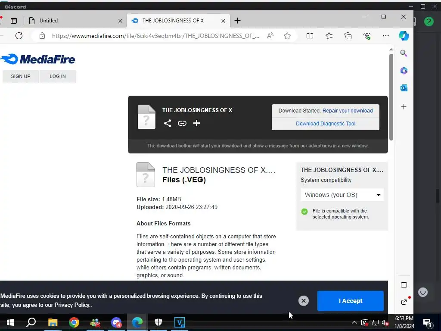Open notification center icon
Screen dimensions: 441x331
click(x=428, y=322)
